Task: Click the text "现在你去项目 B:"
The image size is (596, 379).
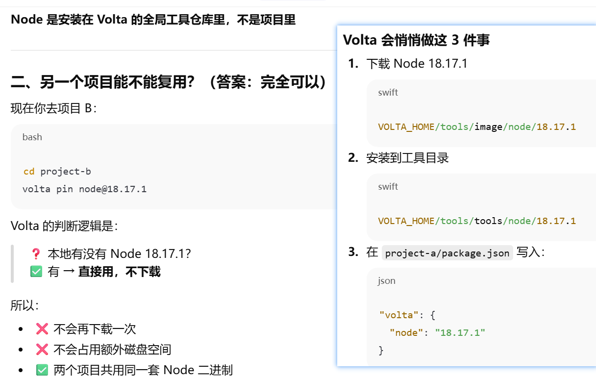Action: tap(54, 108)
